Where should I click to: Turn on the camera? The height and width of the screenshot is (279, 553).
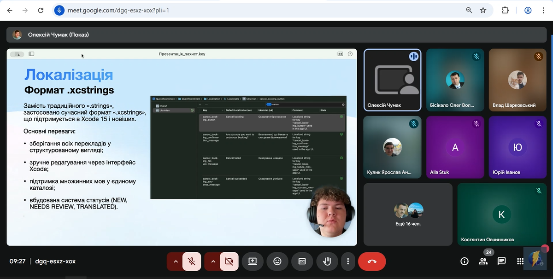pyautogui.click(x=229, y=262)
